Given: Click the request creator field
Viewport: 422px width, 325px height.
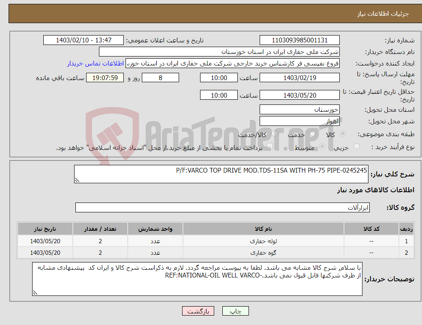Looking at the screenshot, I should [233, 63].
